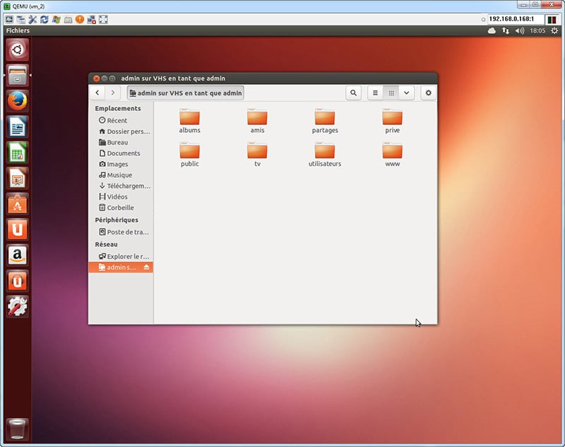Switch to icon grid view

pyautogui.click(x=391, y=93)
